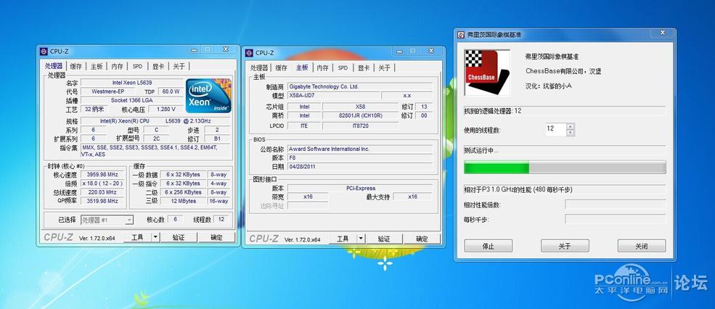The width and height of the screenshot is (715, 309).
Task: Click the BIOS date 04/28/2011
Action: coord(360,167)
